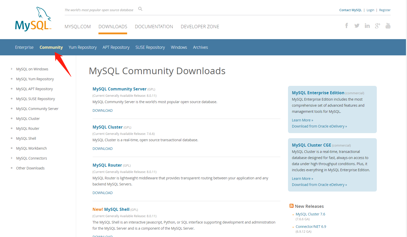This screenshot has width=407, height=237.
Task: Click DOWNLOAD under MySQL Router
Action: tap(103, 193)
